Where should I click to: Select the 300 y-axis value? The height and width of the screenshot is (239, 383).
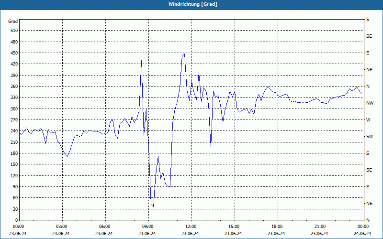[14, 109]
